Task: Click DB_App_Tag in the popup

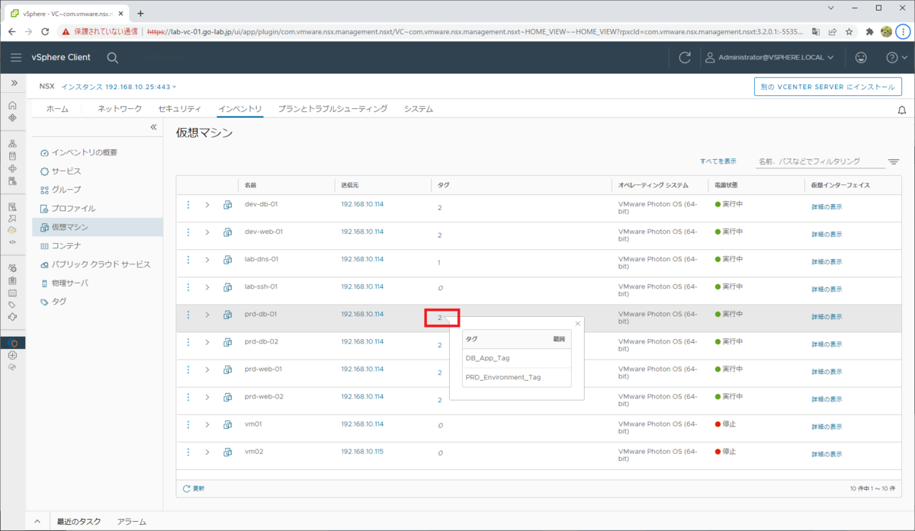Action: click(488, 358)
